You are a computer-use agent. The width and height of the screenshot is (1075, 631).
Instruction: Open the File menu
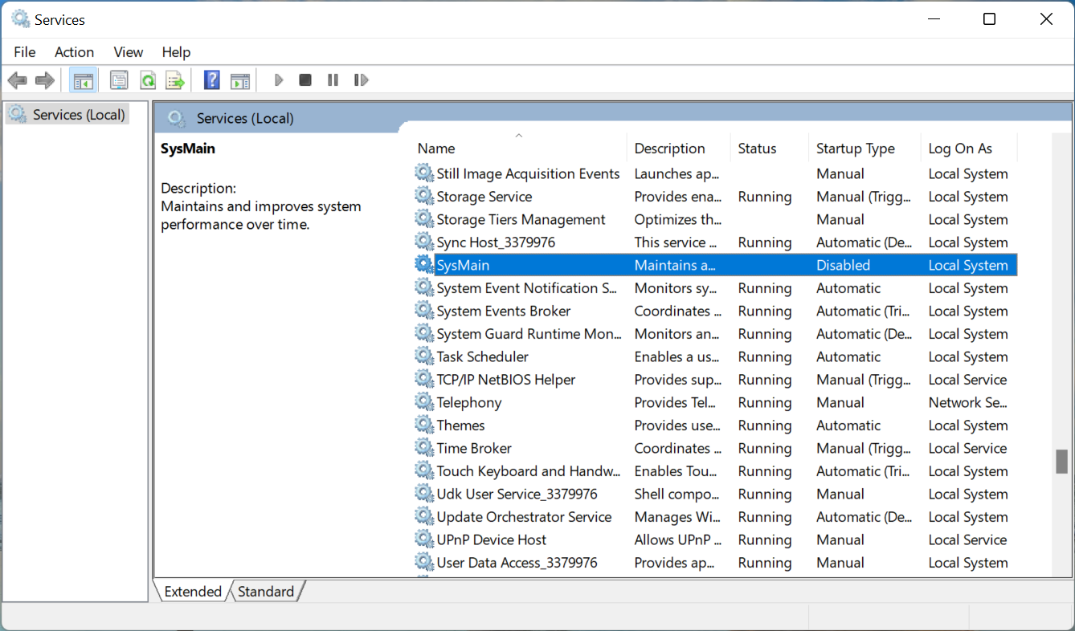tap(24, 51)
